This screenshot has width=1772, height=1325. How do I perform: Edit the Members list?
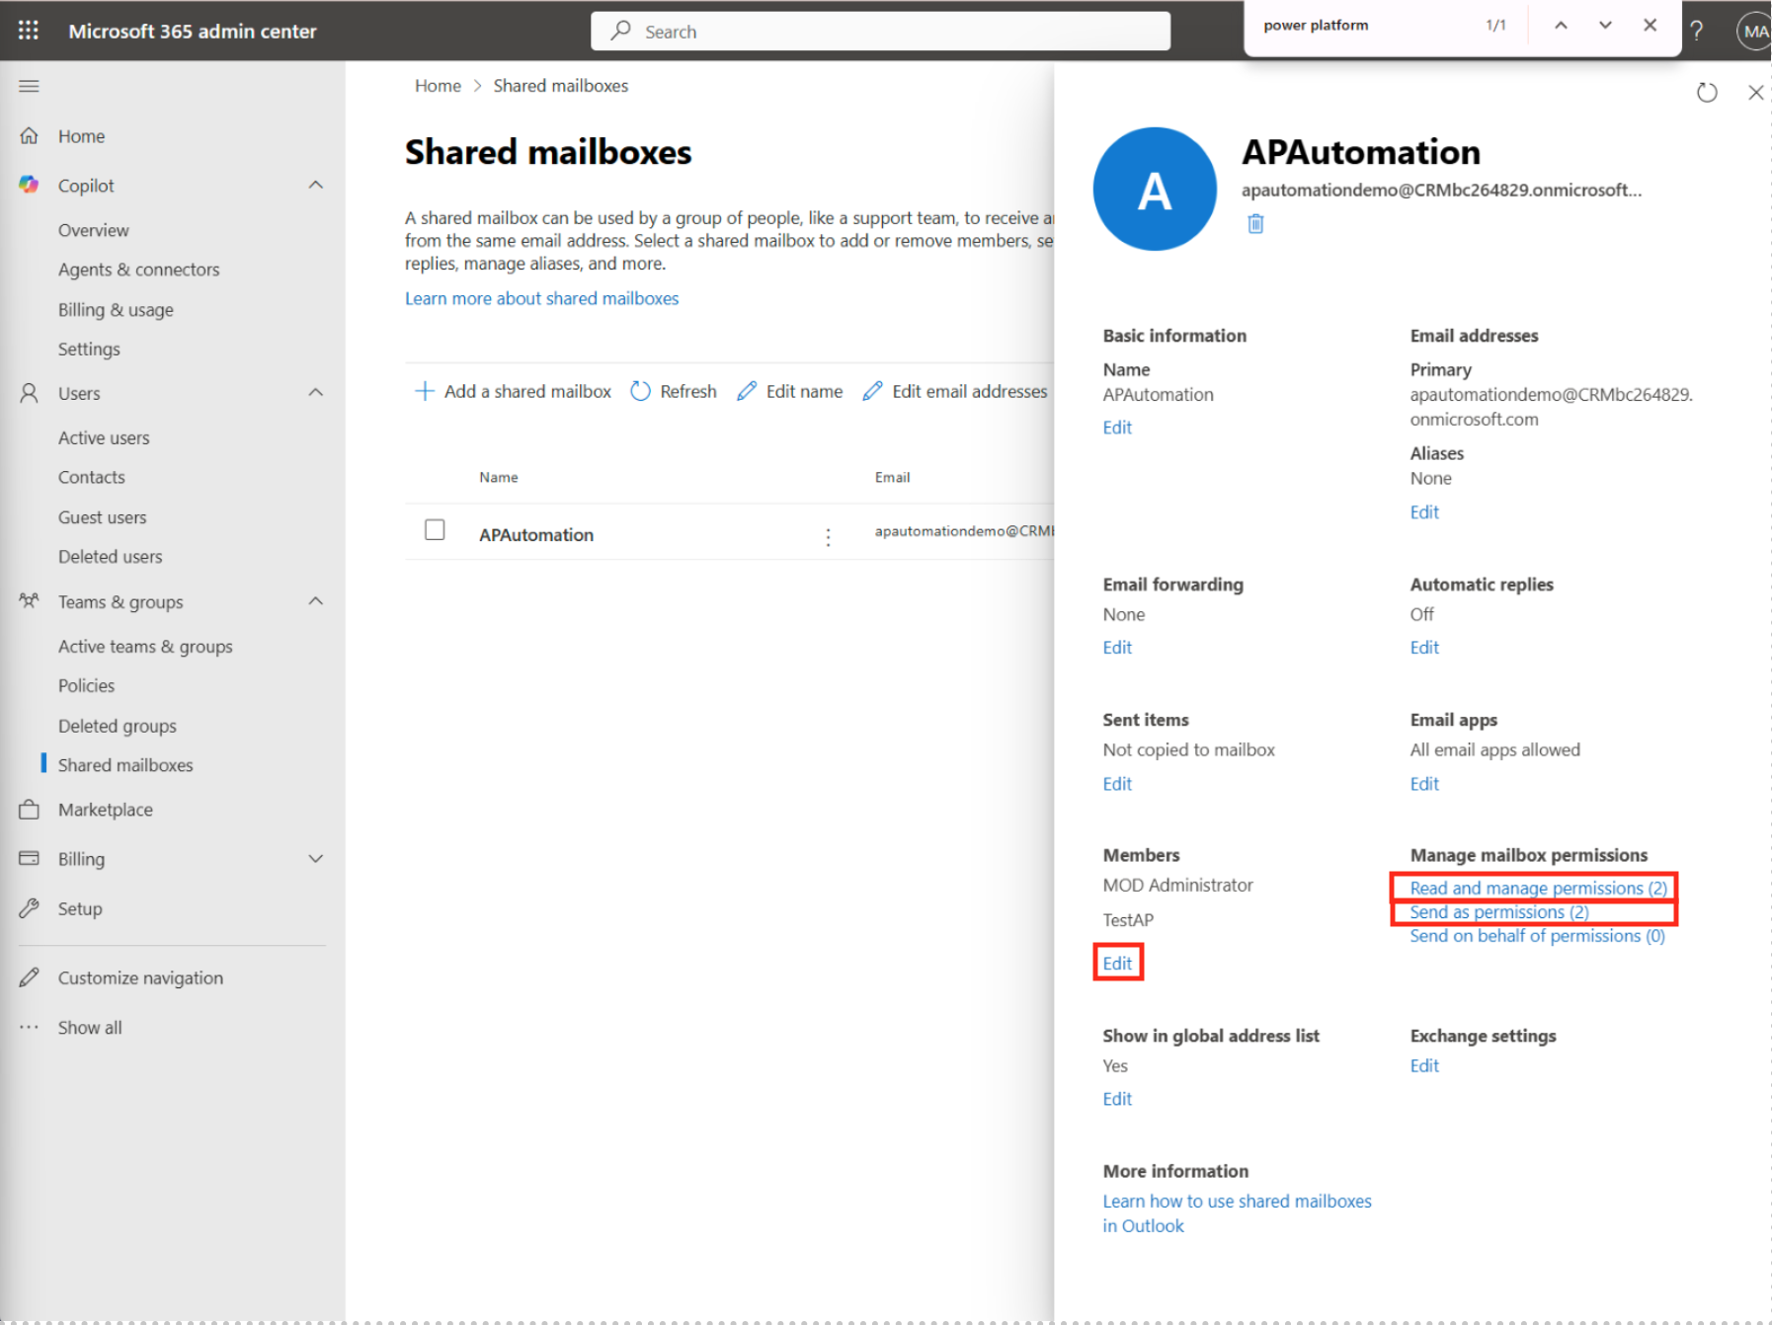click(1117, 963)
